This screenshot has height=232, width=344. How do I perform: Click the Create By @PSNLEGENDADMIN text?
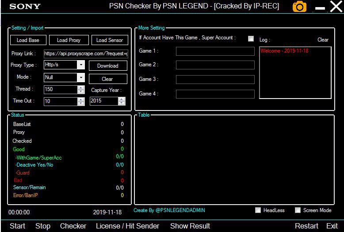click(x=169, y=210)
